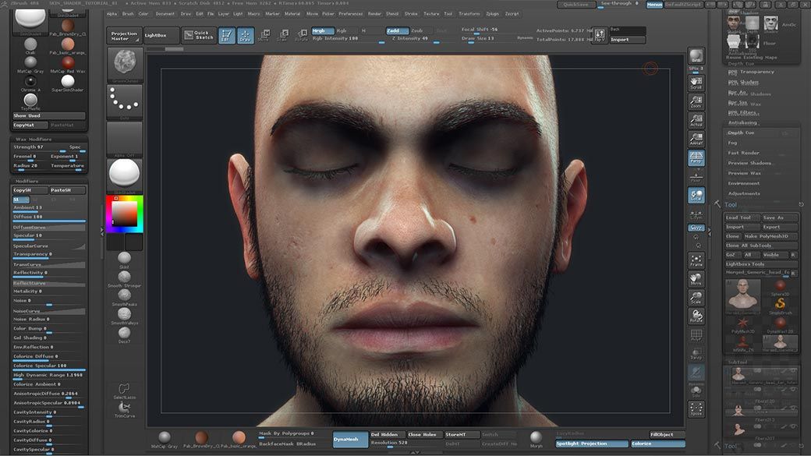Open the Brush menu
This screenshot has width=811, height=456.
point(128,14)
